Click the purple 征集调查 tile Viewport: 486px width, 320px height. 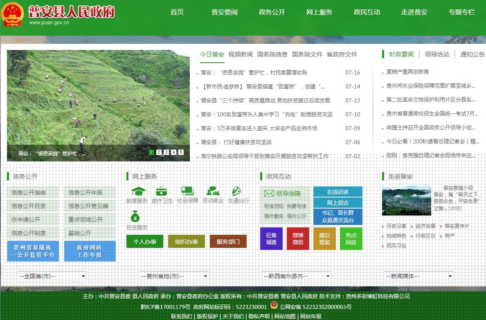[x=271, y=238]
